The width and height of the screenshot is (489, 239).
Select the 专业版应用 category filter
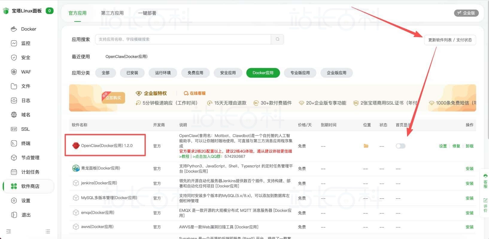pos(300,73)
